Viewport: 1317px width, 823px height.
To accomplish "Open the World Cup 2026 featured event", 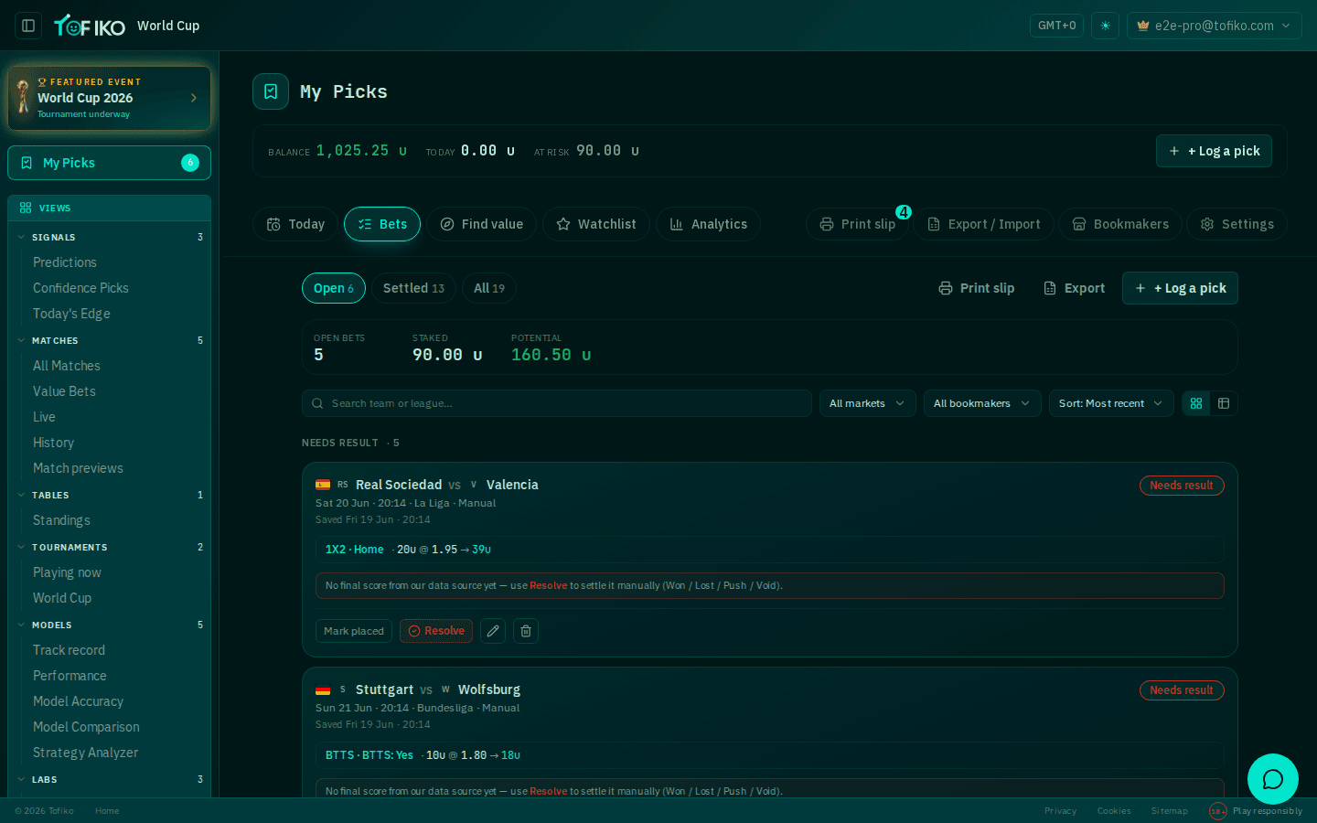I will (109, 98).
